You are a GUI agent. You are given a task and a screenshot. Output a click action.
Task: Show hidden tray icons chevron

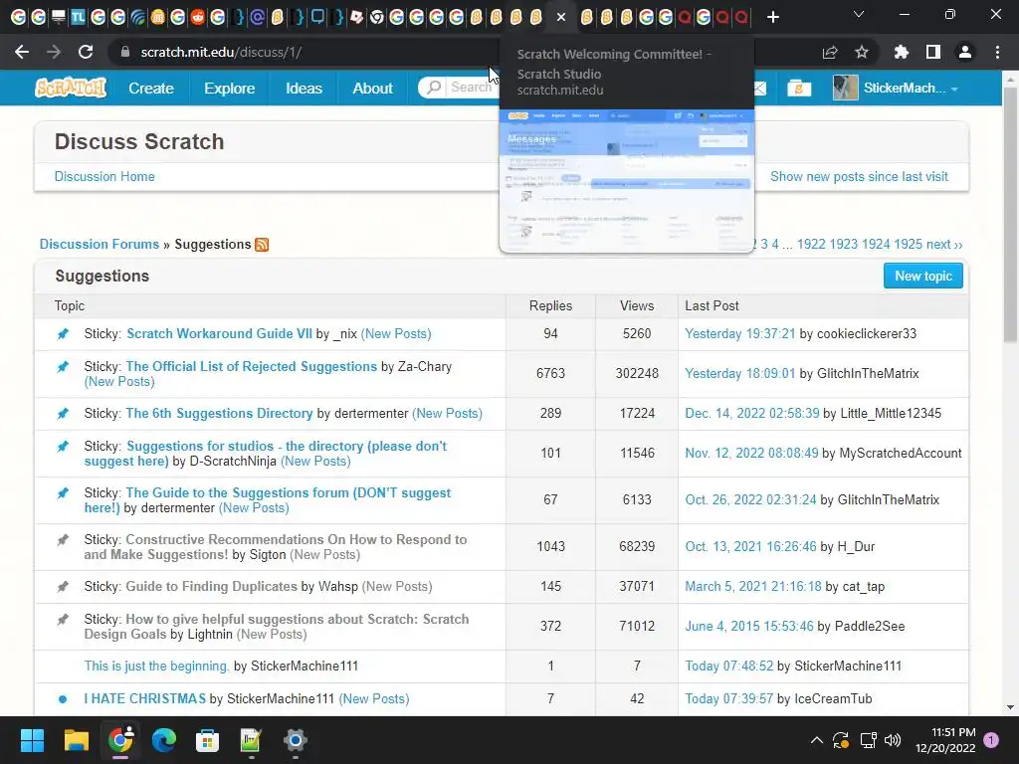(817, 740)
